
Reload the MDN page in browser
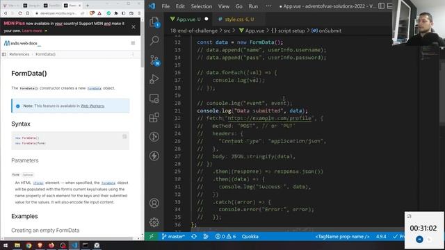(x=20, y=13)
